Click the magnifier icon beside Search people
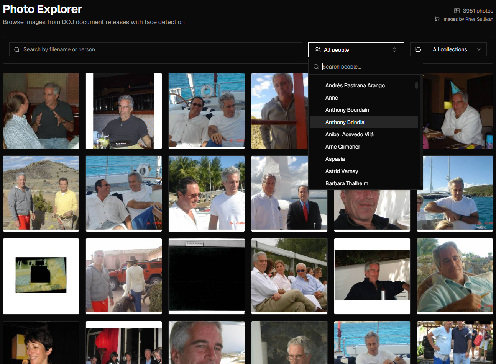 point(316,67)
